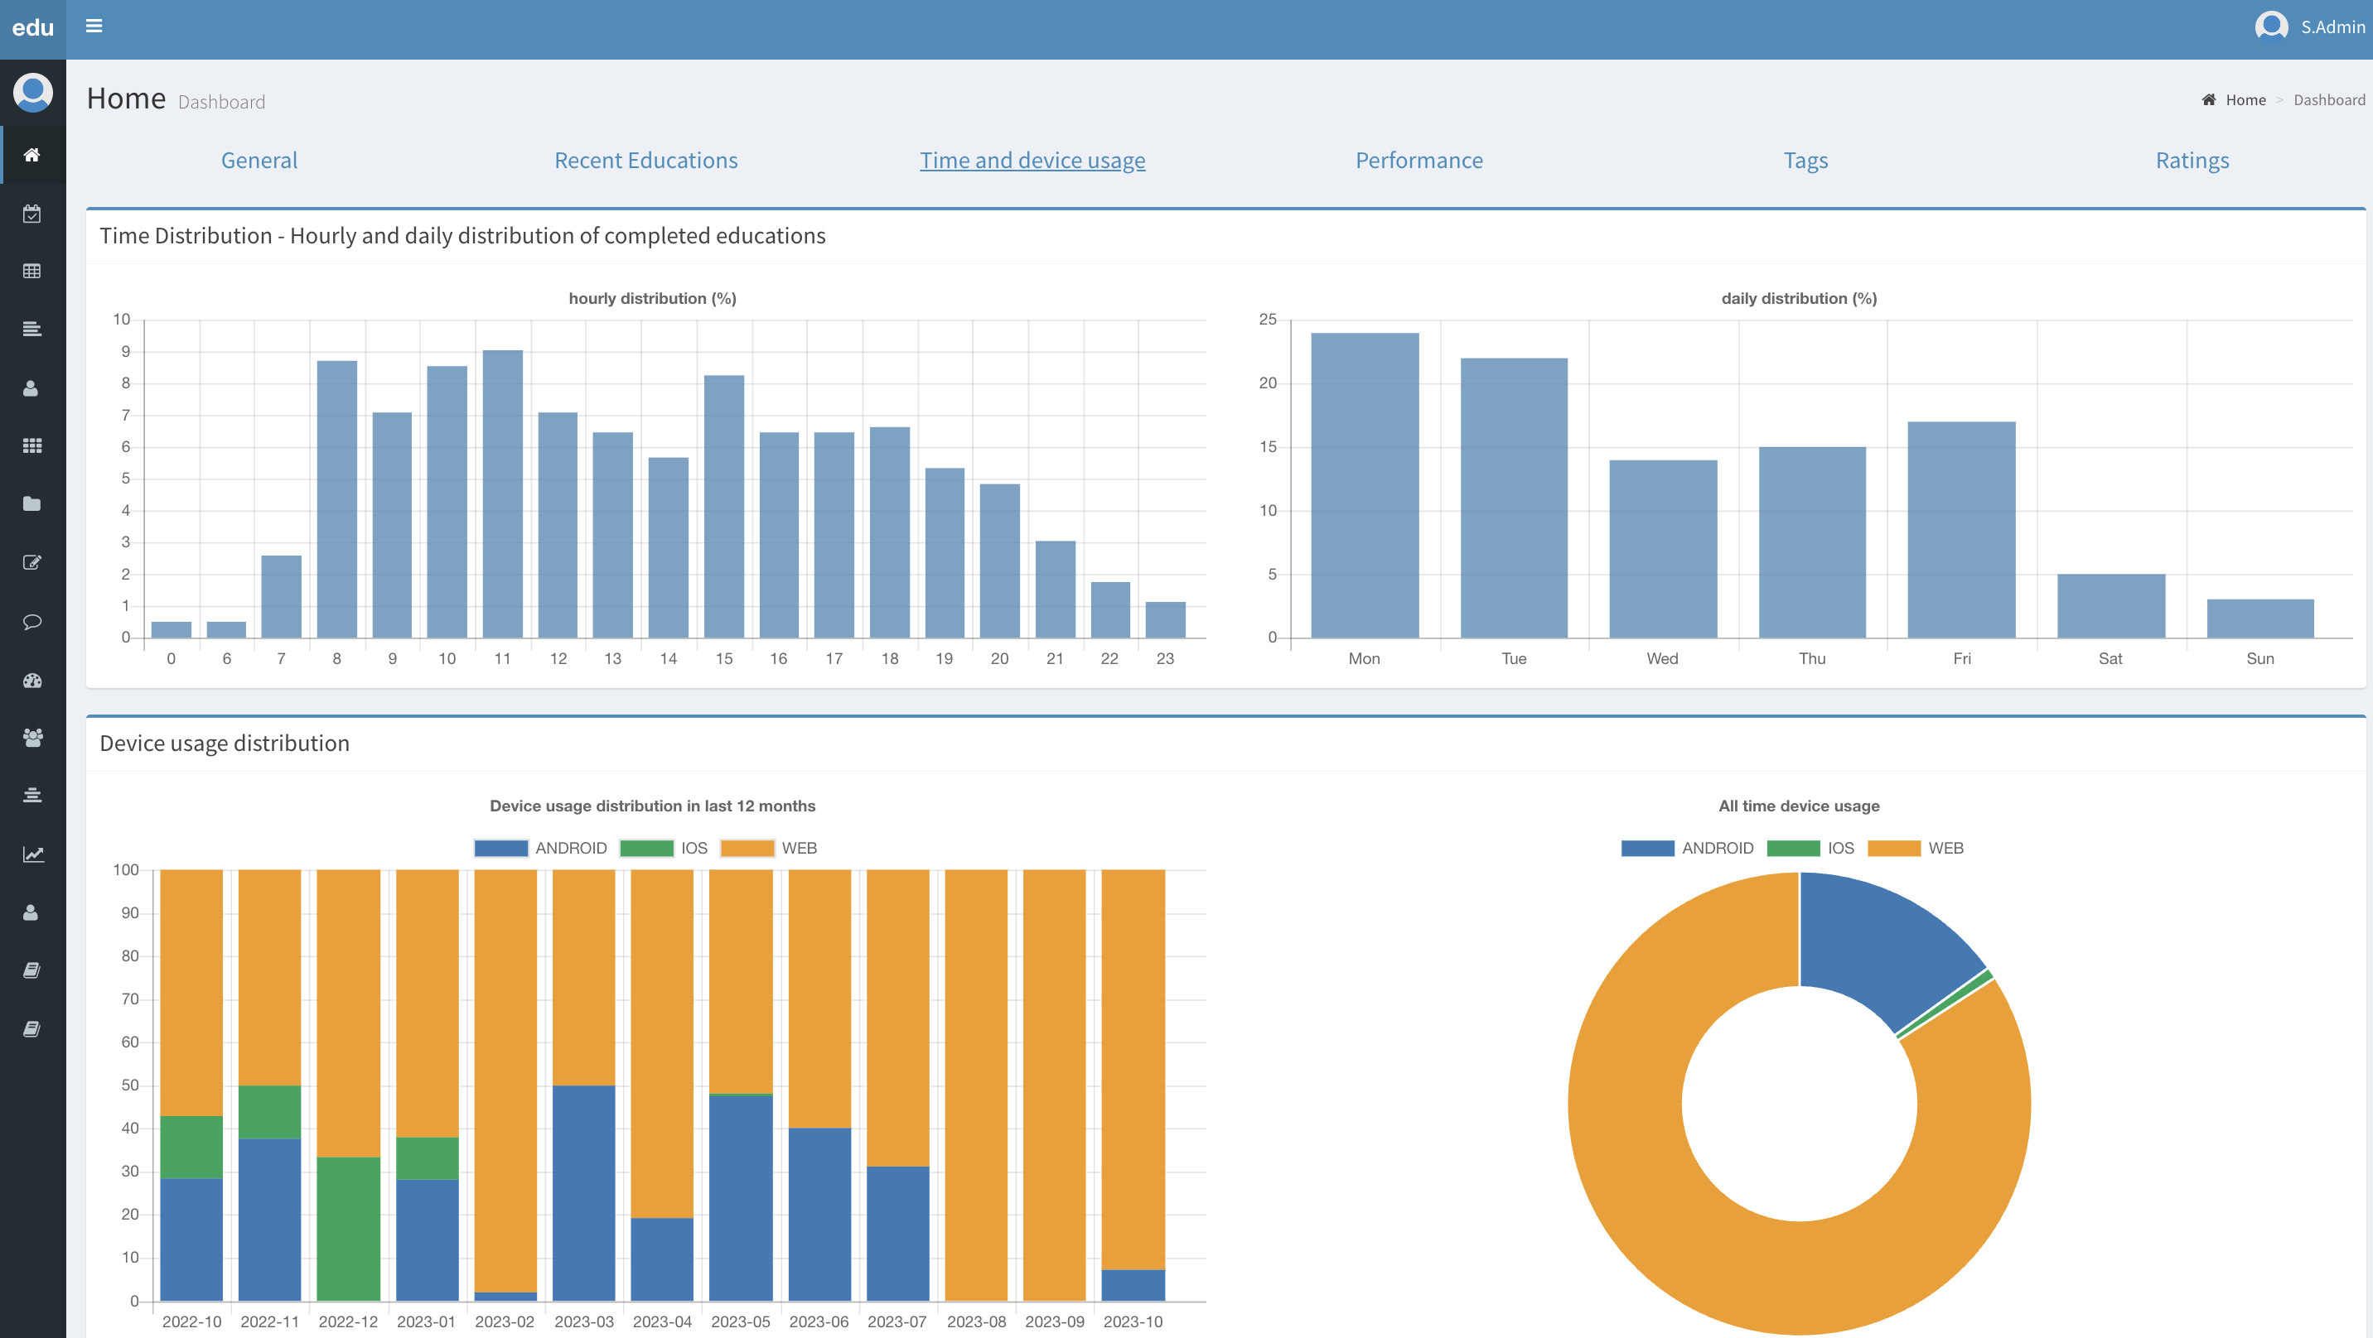Switch to the General tab
This screenshot has width=2373, height=1338.
(x=259, y=161)
